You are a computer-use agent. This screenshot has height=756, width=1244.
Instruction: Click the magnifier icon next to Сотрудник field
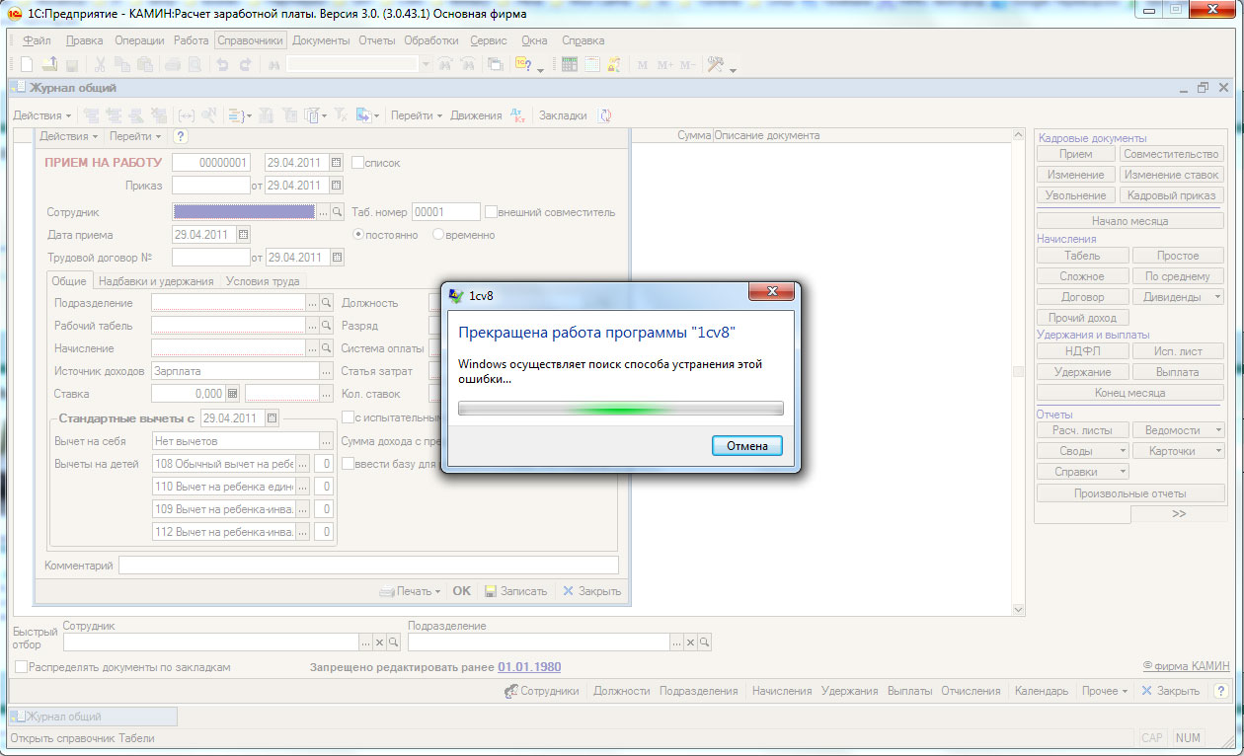(x=337, y=211)
